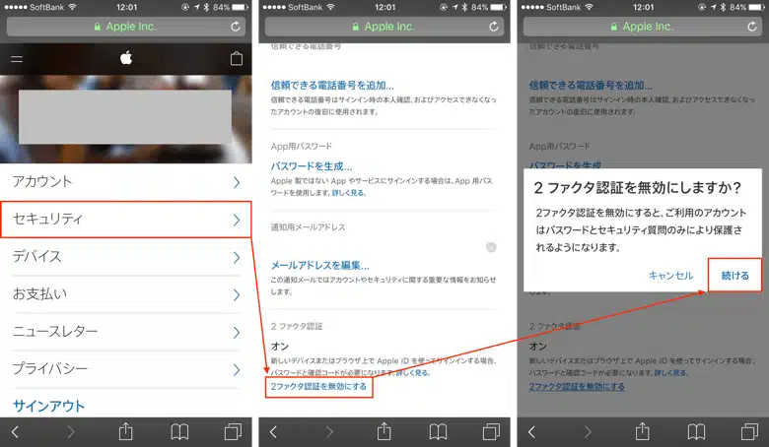Open お支払い menu item
The height and width of the screenshot is (447, 769).
click(x=126, y=294)
